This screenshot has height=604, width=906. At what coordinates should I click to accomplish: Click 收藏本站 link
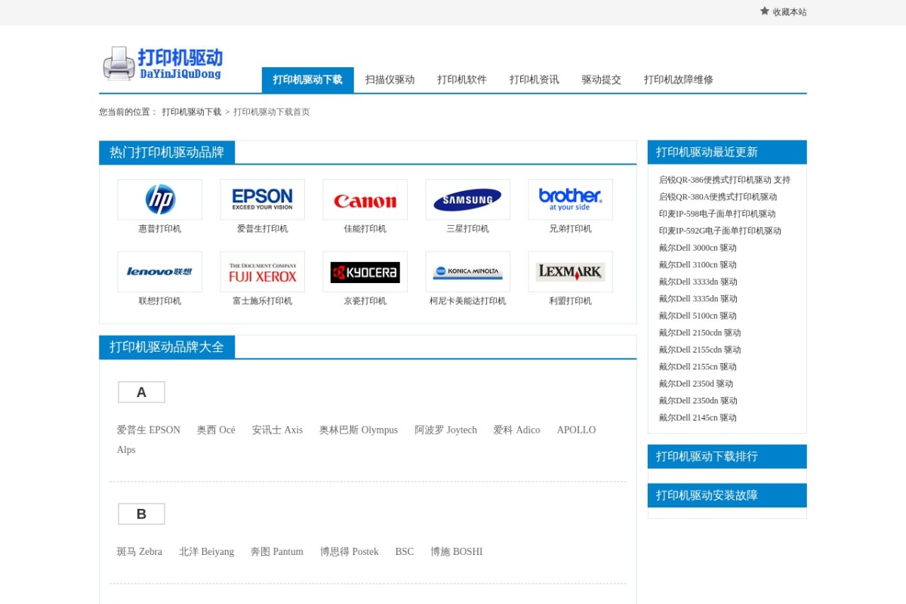point(790,12)
